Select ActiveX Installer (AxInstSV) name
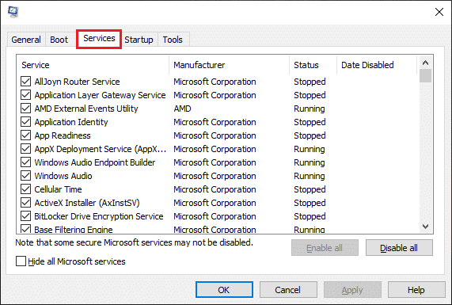452x305 pixels. tap(87, 203)
